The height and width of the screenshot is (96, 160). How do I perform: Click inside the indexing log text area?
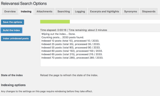coord(100,49)
